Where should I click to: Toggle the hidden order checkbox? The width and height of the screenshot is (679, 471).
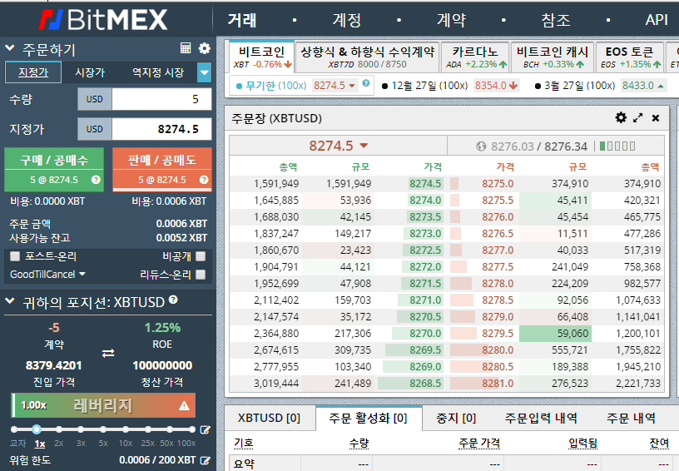(201, 256)
